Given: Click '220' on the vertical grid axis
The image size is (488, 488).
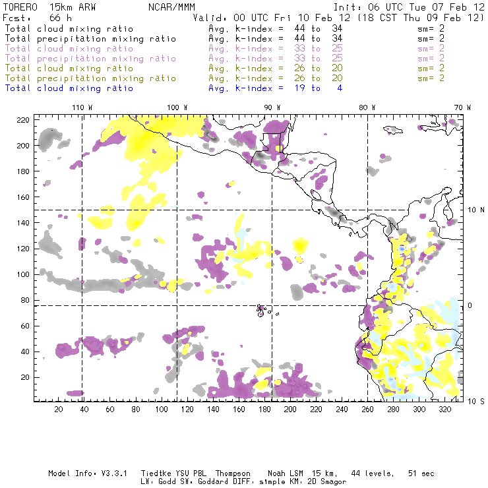Looking at the screenshot, I should [x=23, y=120].
